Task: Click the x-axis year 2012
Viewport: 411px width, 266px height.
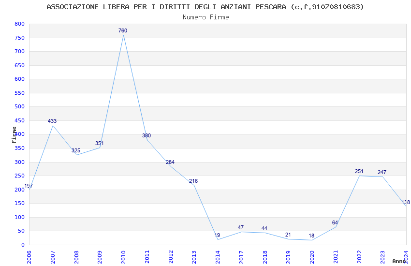Action: click(x=171, y=257)
